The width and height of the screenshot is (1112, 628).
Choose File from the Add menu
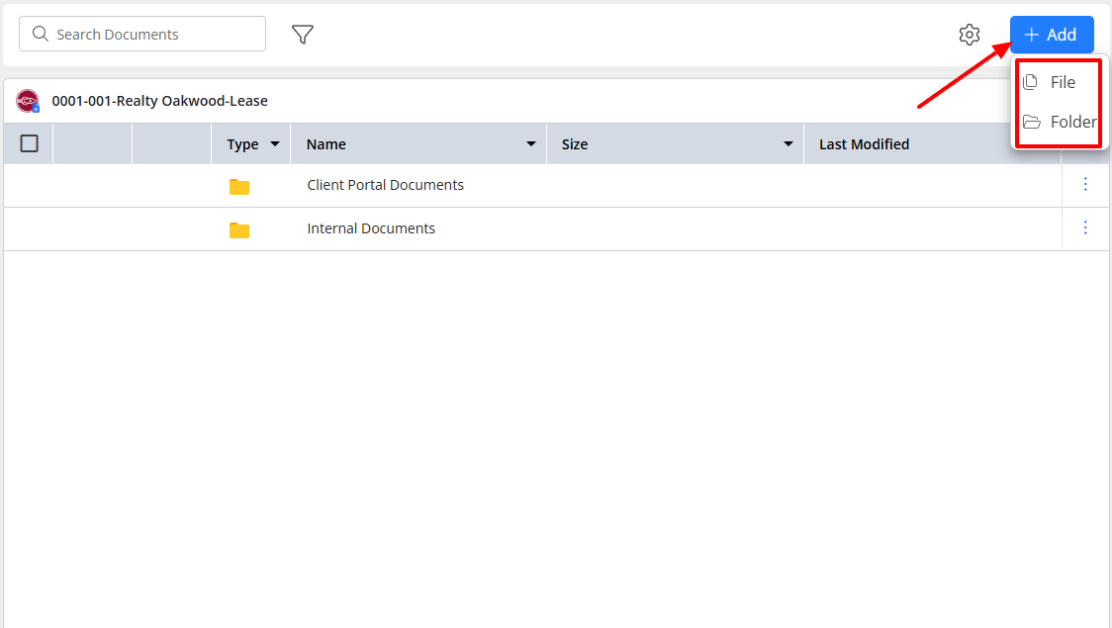[x=1061, y=82]
